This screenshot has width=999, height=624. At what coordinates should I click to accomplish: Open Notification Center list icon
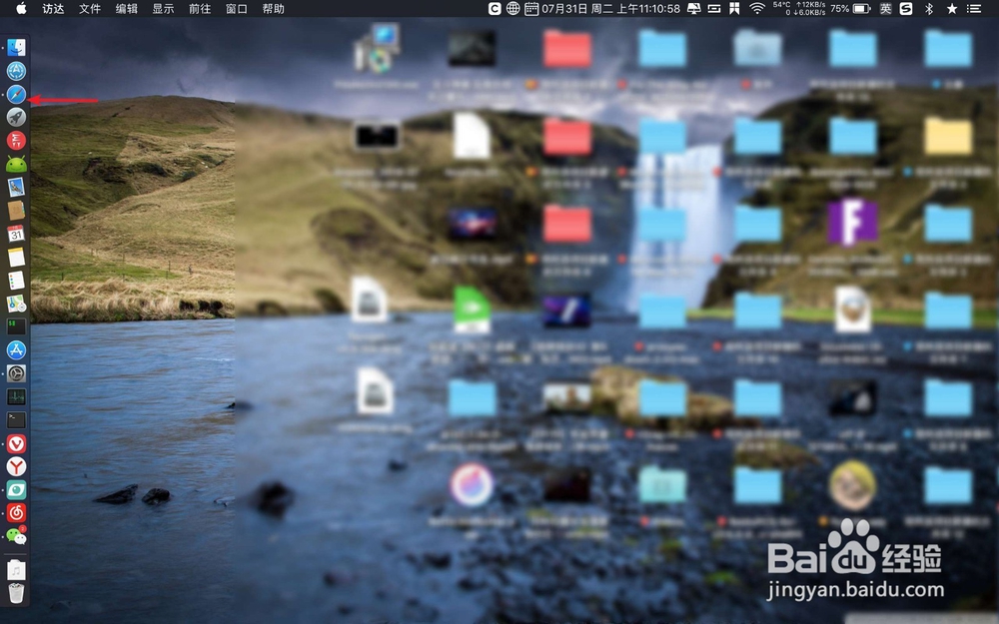point(974,8)
